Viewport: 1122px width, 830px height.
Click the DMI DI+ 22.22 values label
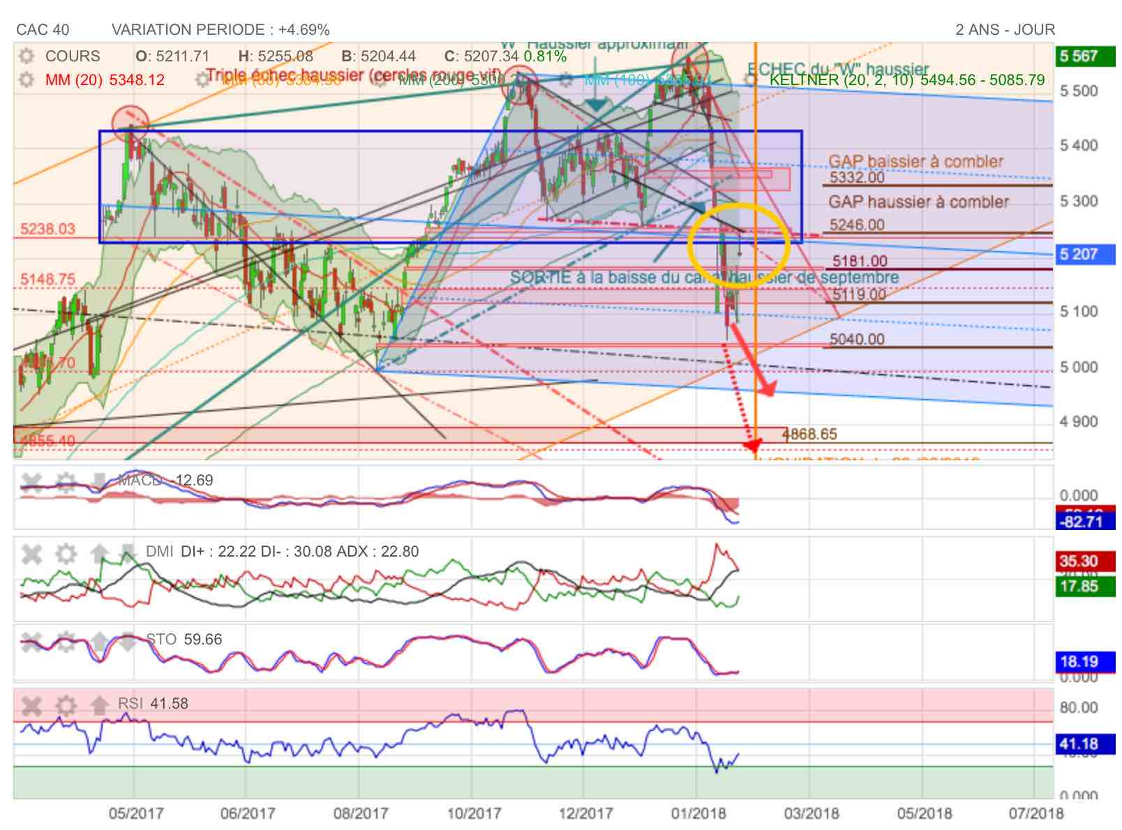click(283, 551)
